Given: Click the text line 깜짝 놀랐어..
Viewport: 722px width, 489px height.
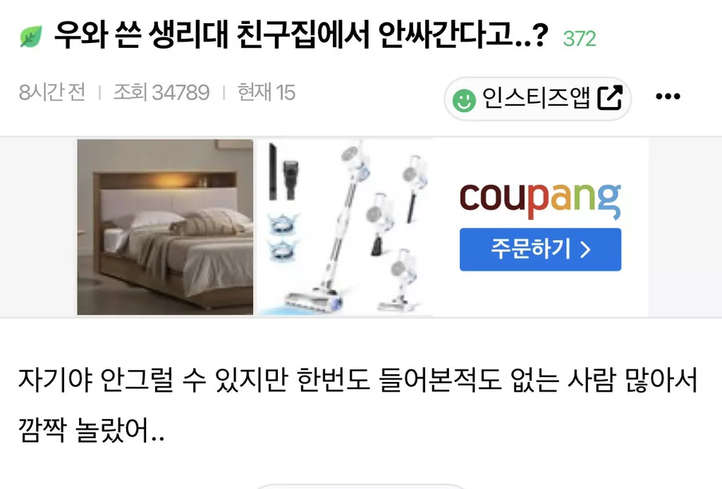Looking at the screenshot, I should pyautogui.click(x=91, y=430).
